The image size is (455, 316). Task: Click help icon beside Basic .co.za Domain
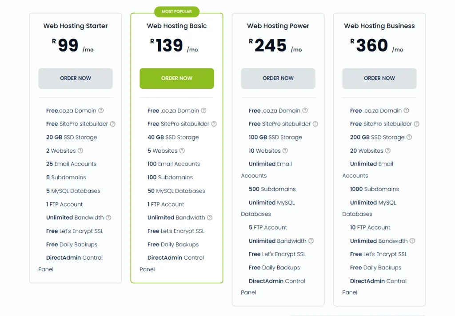204,111
